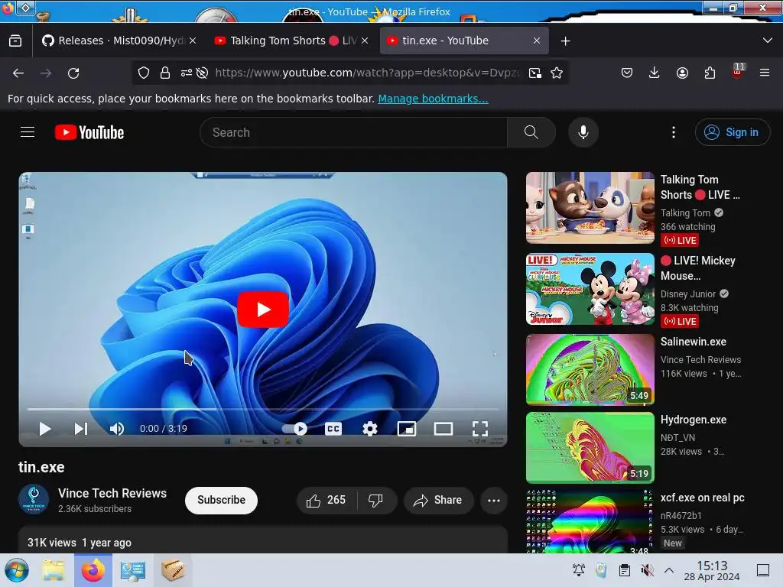The image size is (783, 587).
Task: Save page to Pocket
Action: pos(627,73)
